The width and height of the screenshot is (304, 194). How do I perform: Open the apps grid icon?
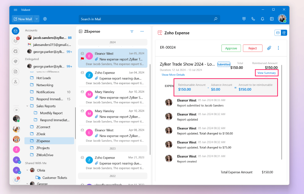(244, 19)
